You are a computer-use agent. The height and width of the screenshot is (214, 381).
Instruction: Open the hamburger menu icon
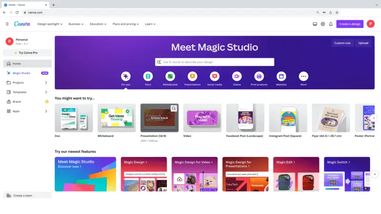pyautogui.click(x=7, y=24)
